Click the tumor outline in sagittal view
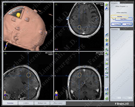This screenshot has height=107, width=135. pyautogui.click(x=29, y=75)
